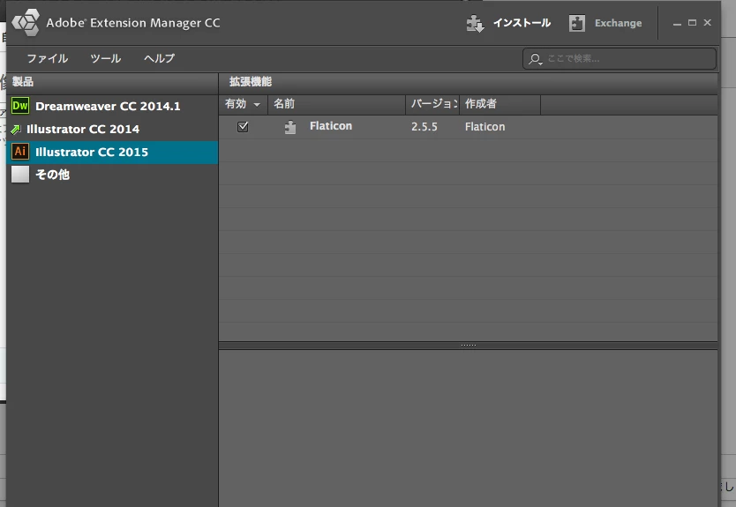Click the ここで検索 search field

[x=620, y=58]
